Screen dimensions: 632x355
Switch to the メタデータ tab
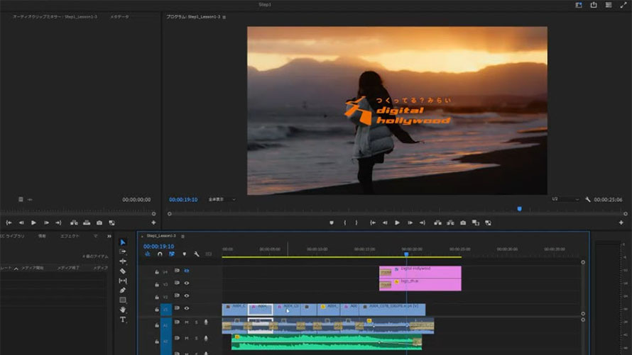point(119,16)
